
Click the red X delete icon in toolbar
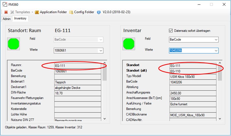[x=6, y=12]
